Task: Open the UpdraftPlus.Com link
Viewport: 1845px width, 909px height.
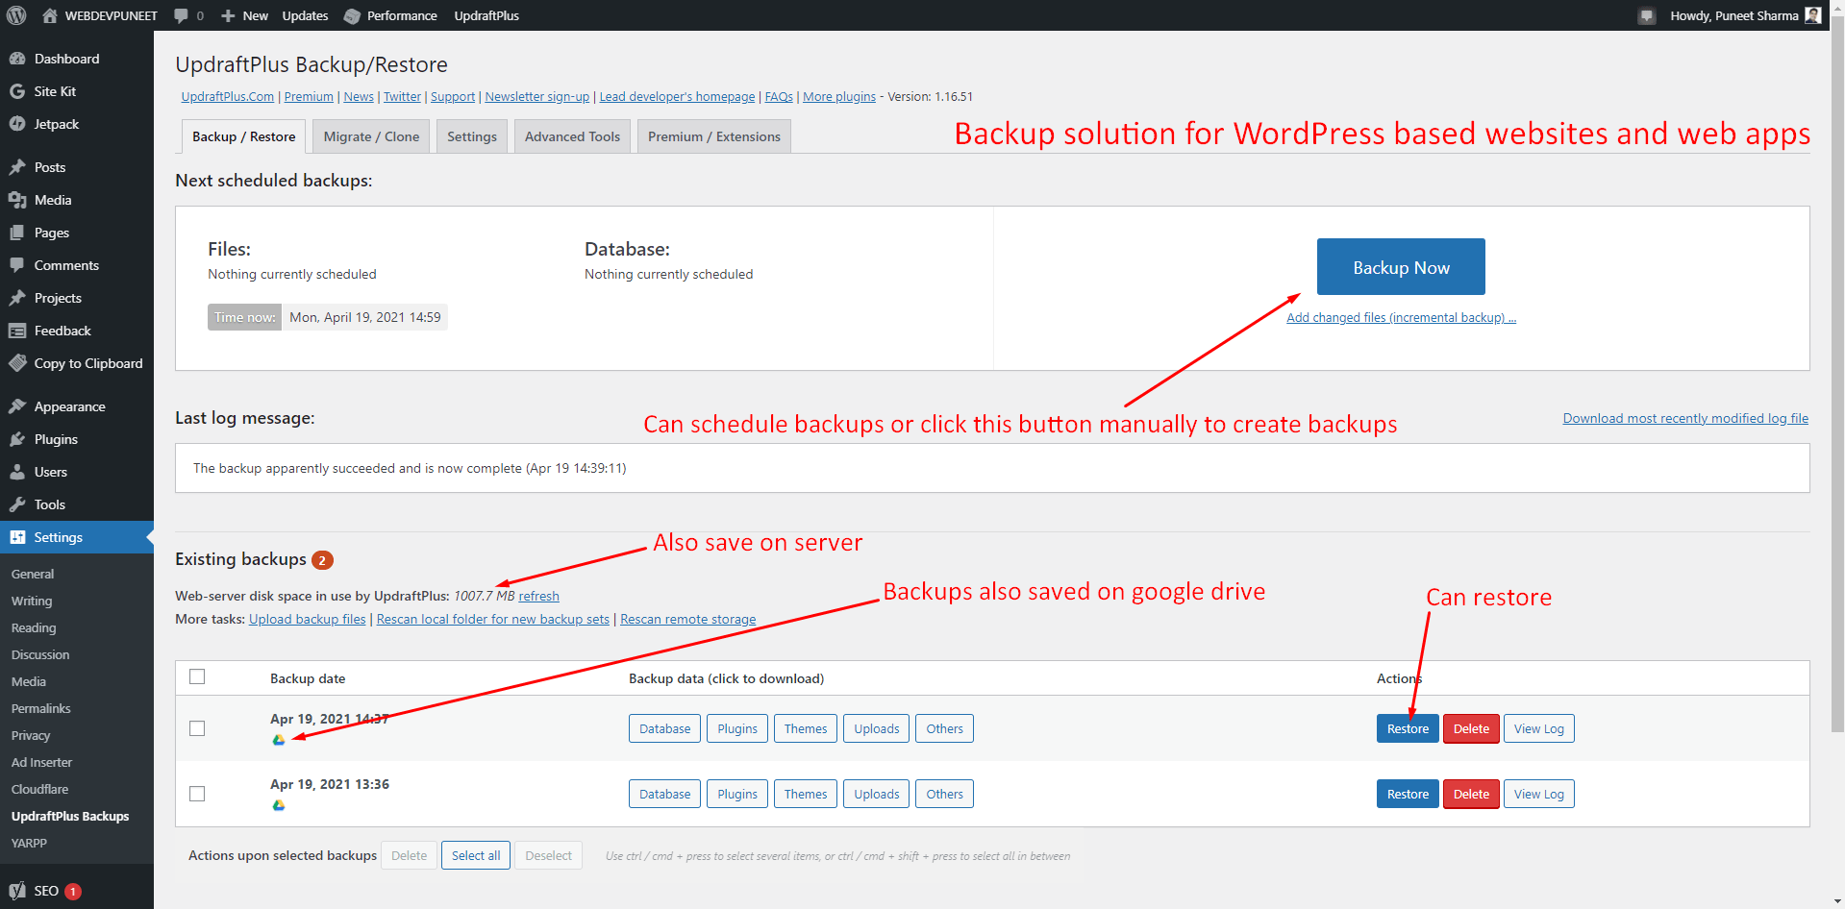Action: click(228, 96)
